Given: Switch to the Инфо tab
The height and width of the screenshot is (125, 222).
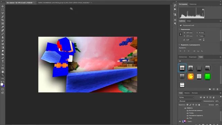Looking at the screenshot, I should pyautogui.click(x=189, y=21).
